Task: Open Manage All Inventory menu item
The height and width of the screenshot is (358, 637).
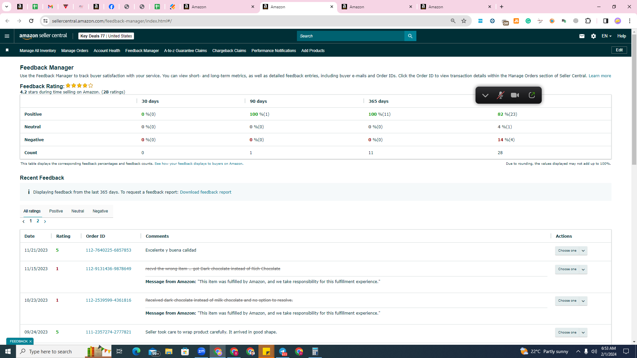Action: click(38, 51)
